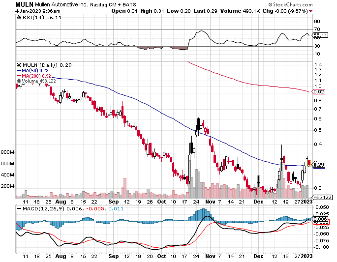This screenshot has height=262, width=337.
Task: Click the 0.006 MACD value tag
Action: (x=320, y=219)
